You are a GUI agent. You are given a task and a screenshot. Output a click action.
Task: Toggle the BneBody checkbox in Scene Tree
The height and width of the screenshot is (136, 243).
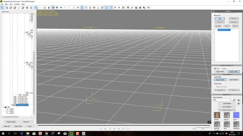pos(20,95)
